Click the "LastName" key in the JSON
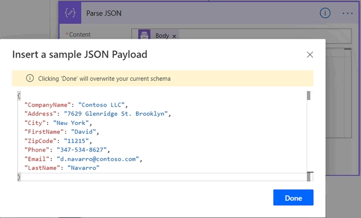This screenshot has height=218, width=361. (42, 168)
